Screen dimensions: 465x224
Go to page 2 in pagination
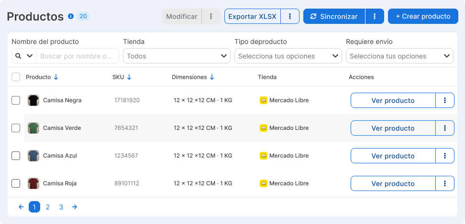[48, 207]
